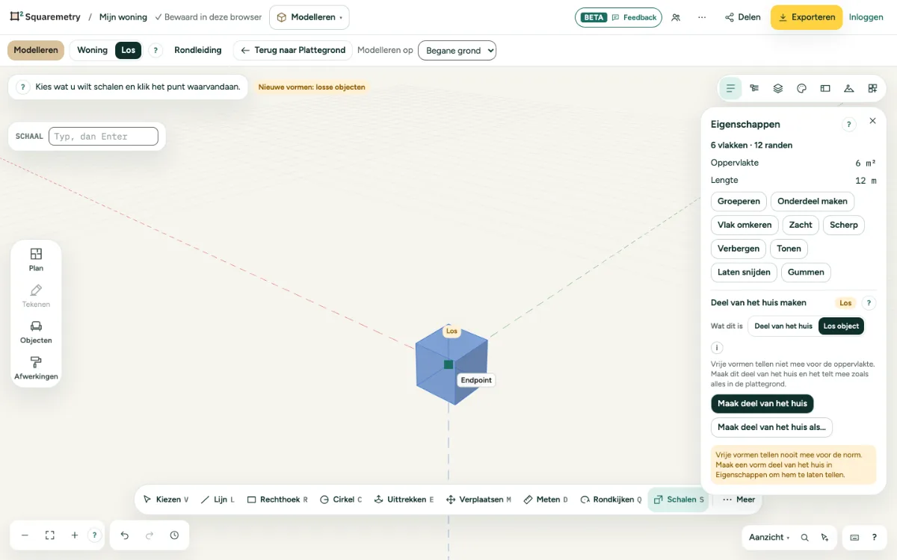Switch mode toggle to Woning
897x560 pixels.
click(93, 50)
